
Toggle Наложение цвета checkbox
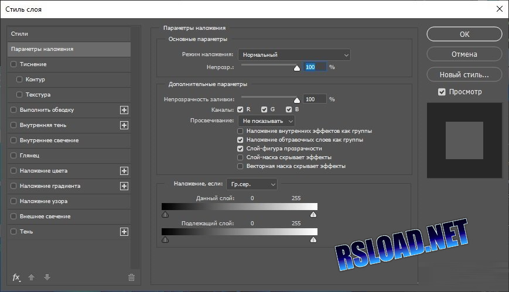(13, 171)
